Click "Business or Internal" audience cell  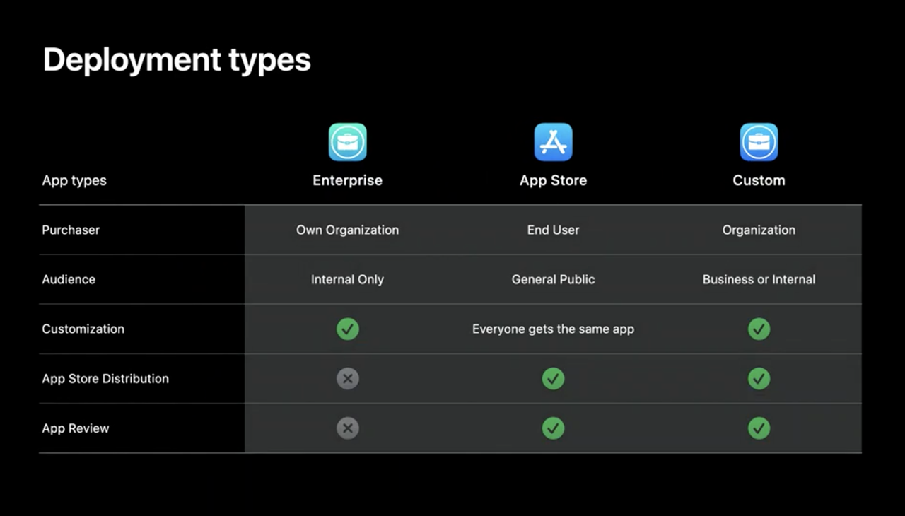pos(759,279)
